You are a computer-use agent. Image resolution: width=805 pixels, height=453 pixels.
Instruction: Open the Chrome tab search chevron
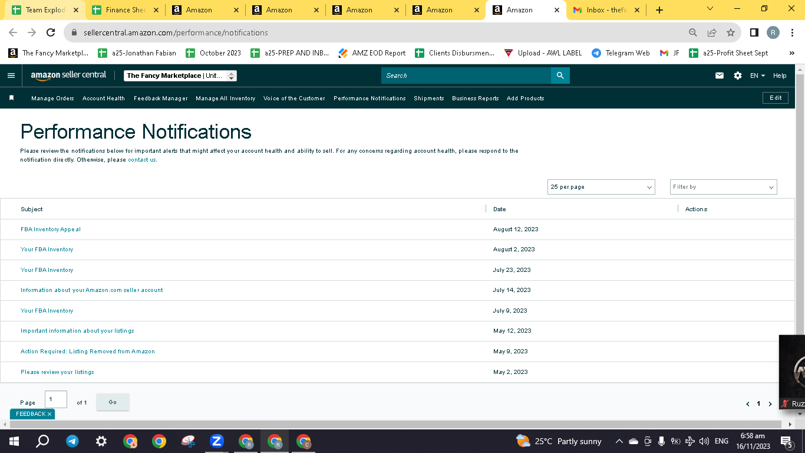click(710, 9)
